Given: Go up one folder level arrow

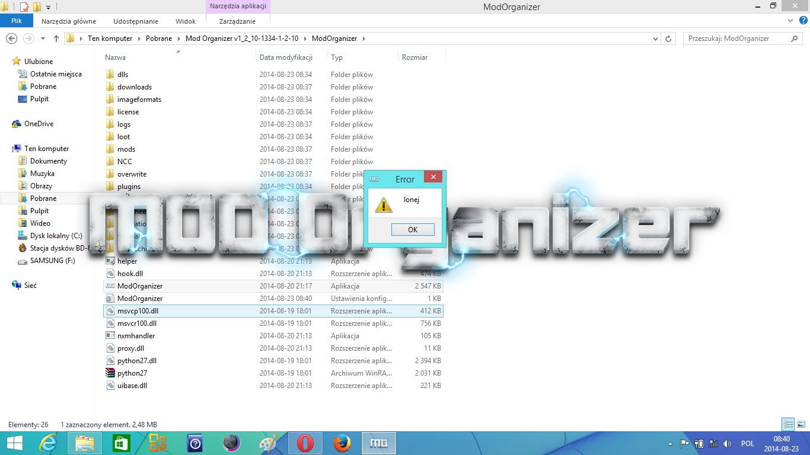Looking at the screenshot, I should (56, 39).
